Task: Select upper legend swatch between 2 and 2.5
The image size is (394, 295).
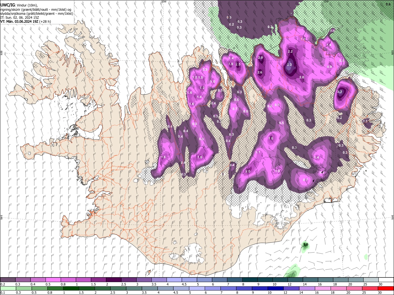Action: 114,280
